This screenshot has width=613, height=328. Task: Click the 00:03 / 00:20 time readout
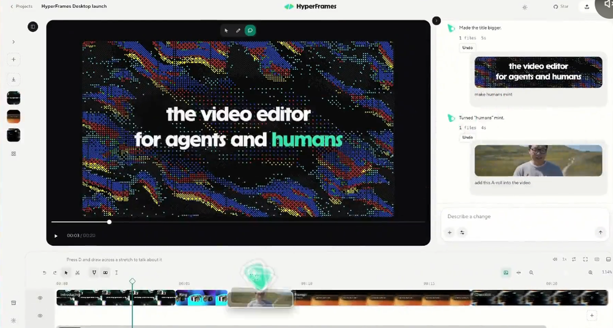(x=81, y=236)
